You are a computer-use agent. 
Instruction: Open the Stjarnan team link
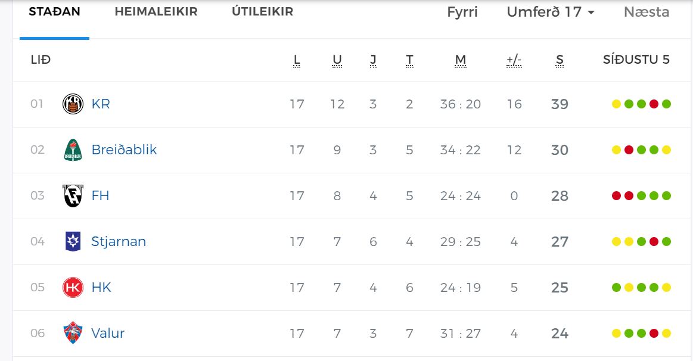coord(119,242)
